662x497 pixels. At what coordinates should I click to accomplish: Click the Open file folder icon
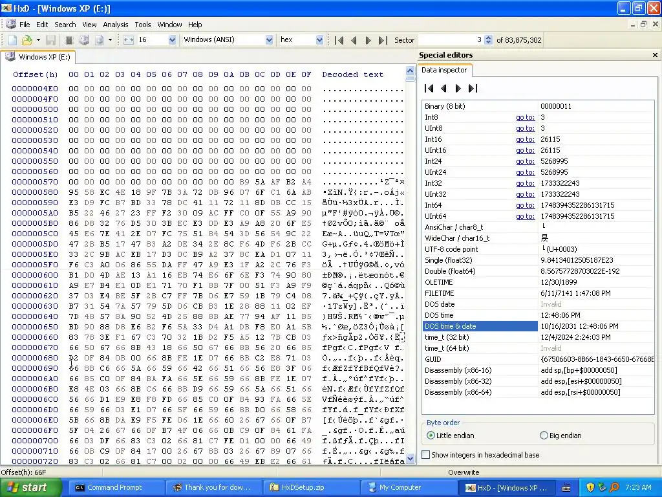coord(27,40)
